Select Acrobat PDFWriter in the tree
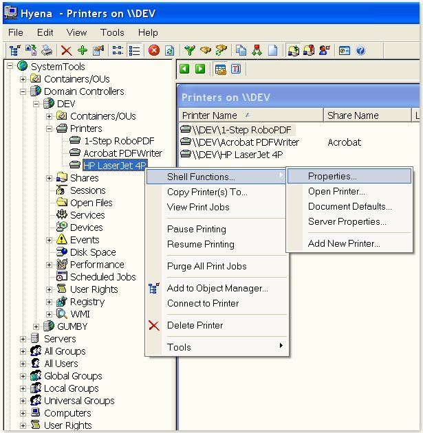 [x=122, y=153]
